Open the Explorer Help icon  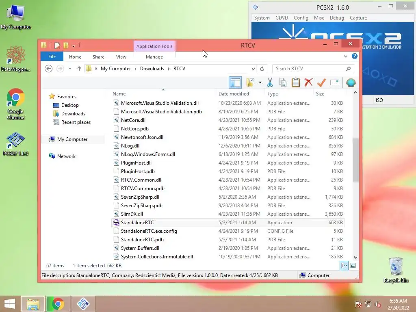click(354, 56)
